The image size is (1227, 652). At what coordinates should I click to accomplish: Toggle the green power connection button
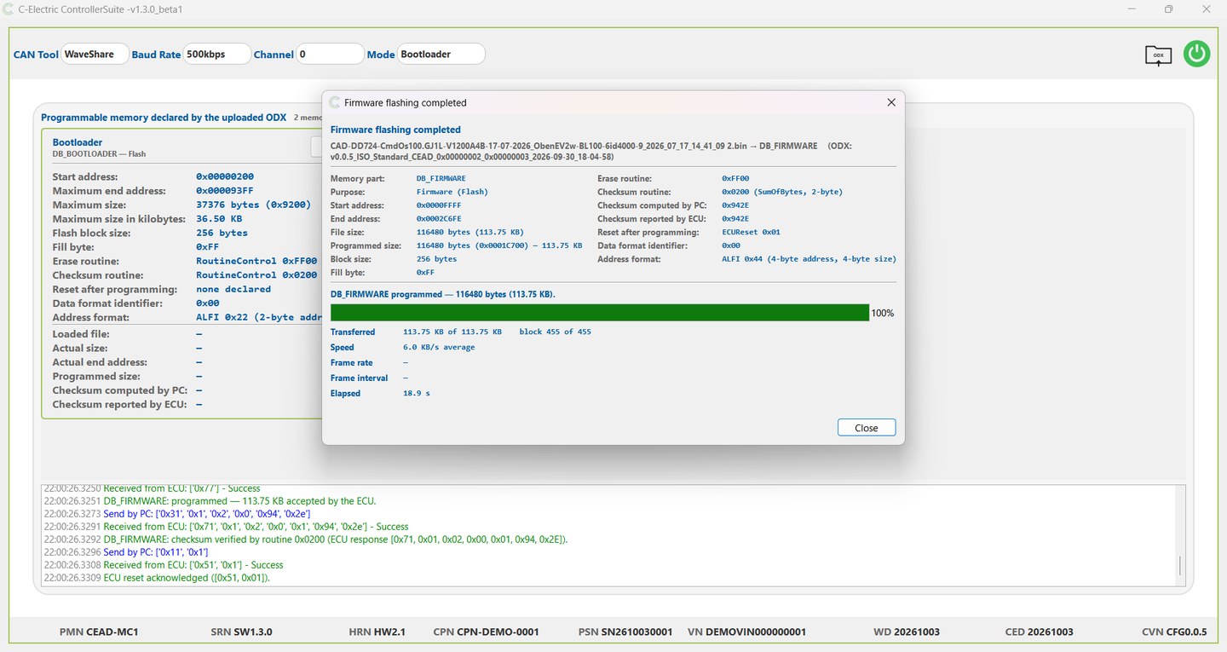(1196, 54)
